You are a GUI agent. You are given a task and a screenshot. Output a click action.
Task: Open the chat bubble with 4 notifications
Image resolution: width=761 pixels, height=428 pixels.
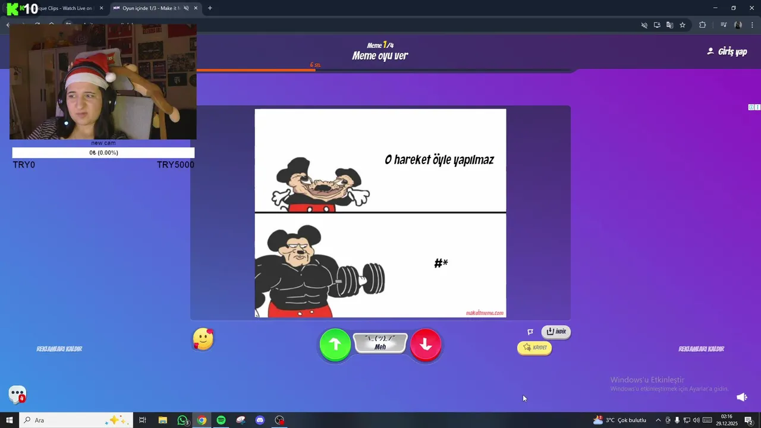(17, 394)
